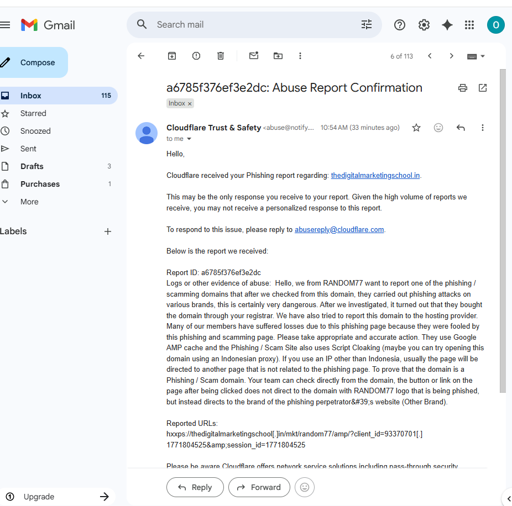
Task: Click the Reply button
Action: click(195, 487)
